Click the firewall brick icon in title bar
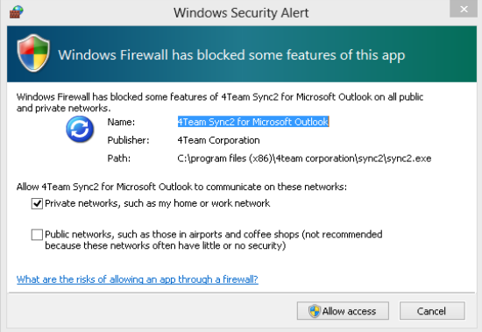The image size is (482, 332). coord(17,11)
